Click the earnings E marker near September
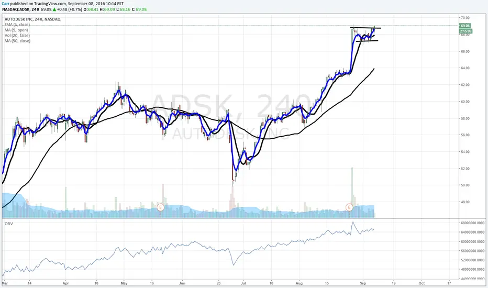488x288 pixels. [x=349, y=207]
